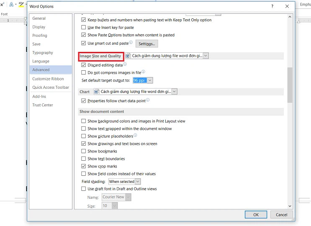Click the yellow text highlight color icon
The width and height of the screenshot is (311, 226).
21,5
